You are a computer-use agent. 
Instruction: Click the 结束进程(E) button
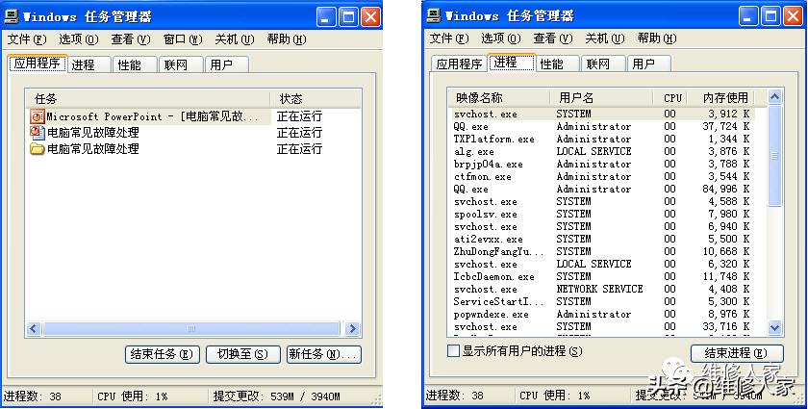[737, 353]
